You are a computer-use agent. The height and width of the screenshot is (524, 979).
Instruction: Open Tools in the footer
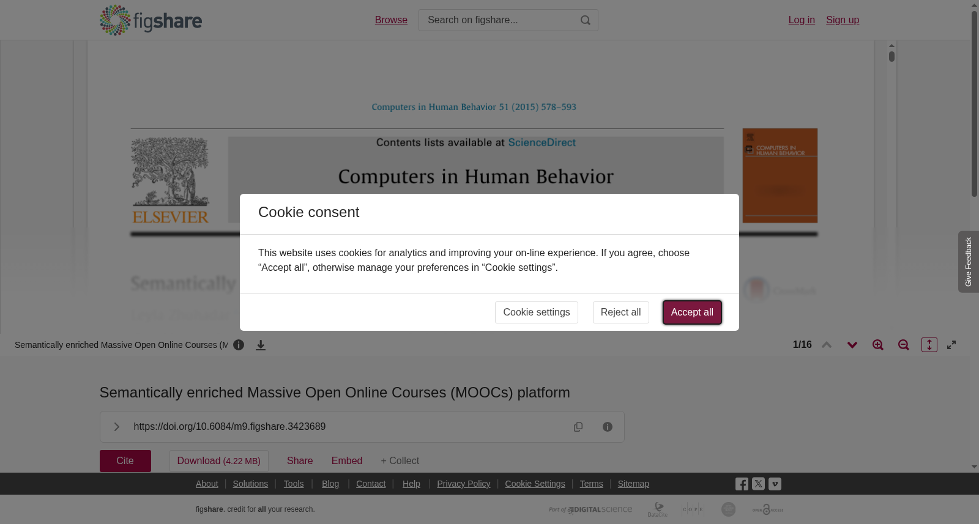[x=294, y=484]
